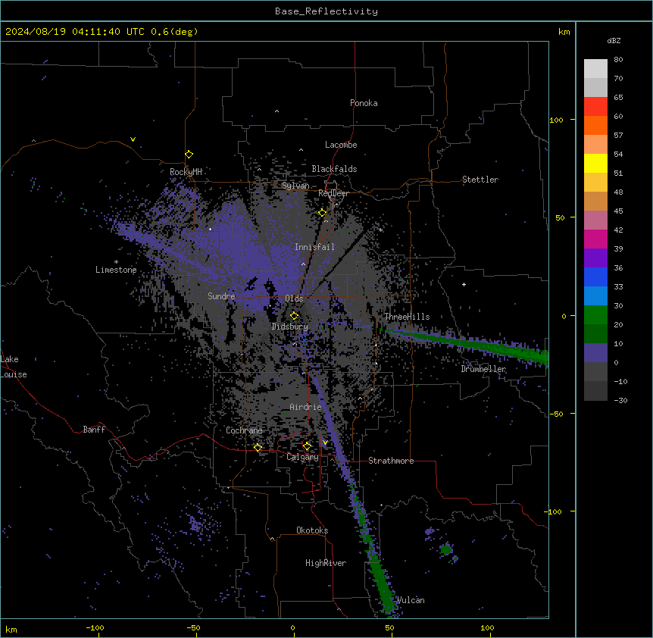The image size is (653, 638).
Task: Click the white plus marker east of ThreeHills
Action: coord(464,284)
